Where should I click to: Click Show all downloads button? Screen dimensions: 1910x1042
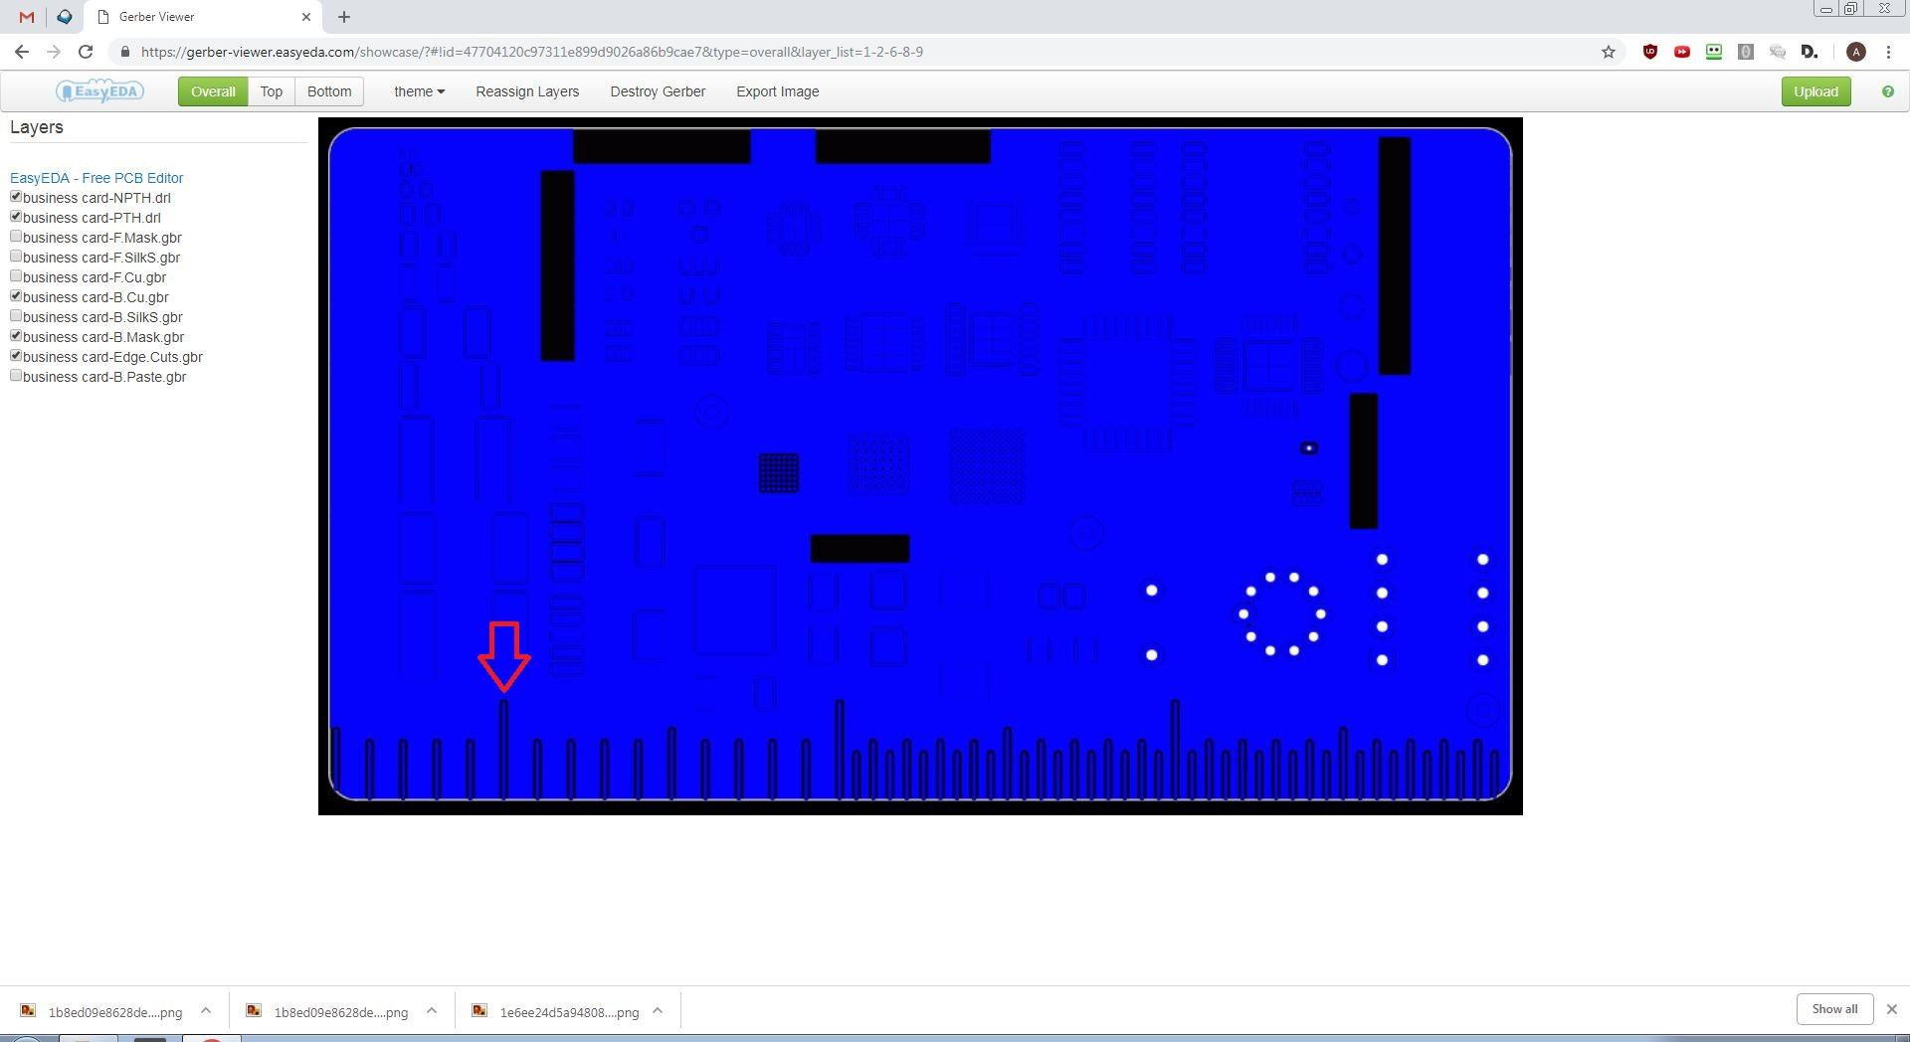pos(1834,1008)
